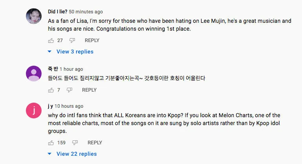Open the '죽 반' username link
This screenshot has width=302, height=164.
click(52, 69)
